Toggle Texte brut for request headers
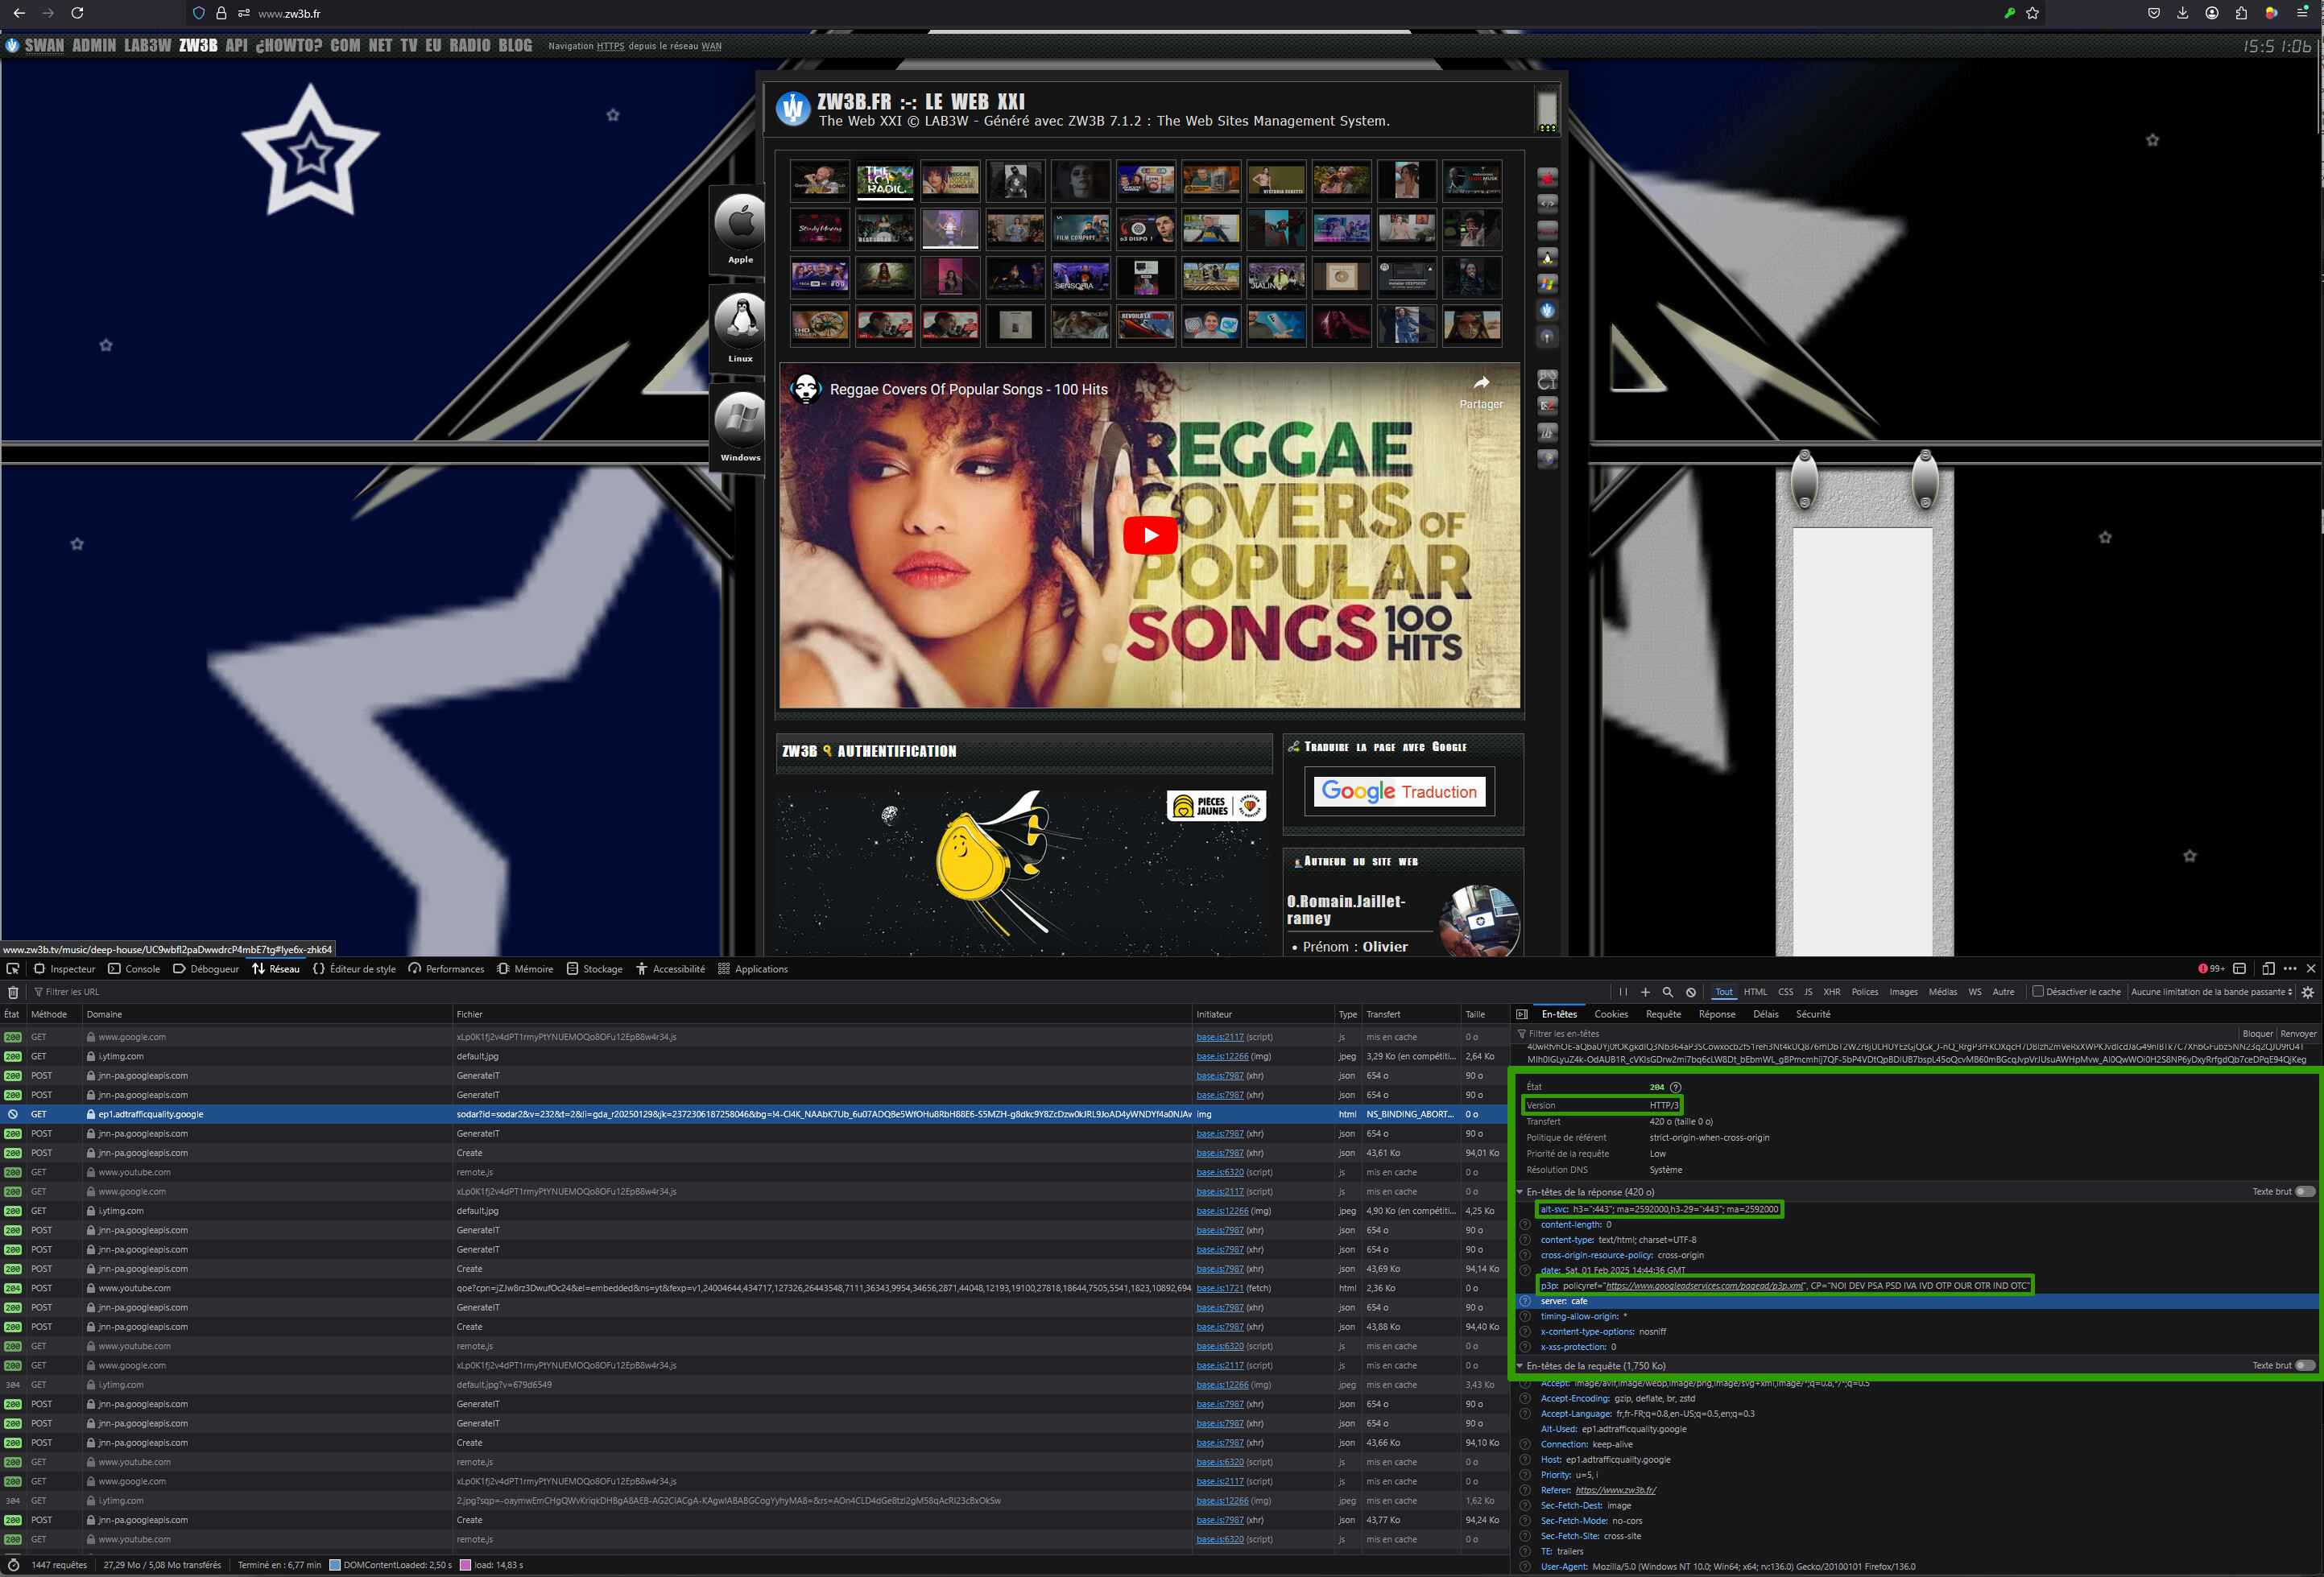Viewport: 2324px width, 1577px height. tap(2305, 1365)
